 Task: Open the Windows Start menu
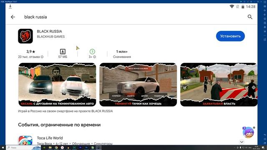[3, 147]
